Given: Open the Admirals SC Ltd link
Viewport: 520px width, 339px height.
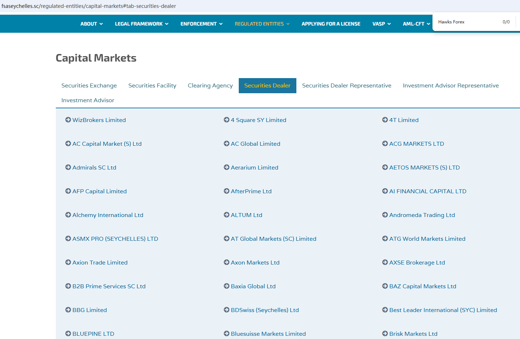Looking at the screenshot, I should coord(94,167).
